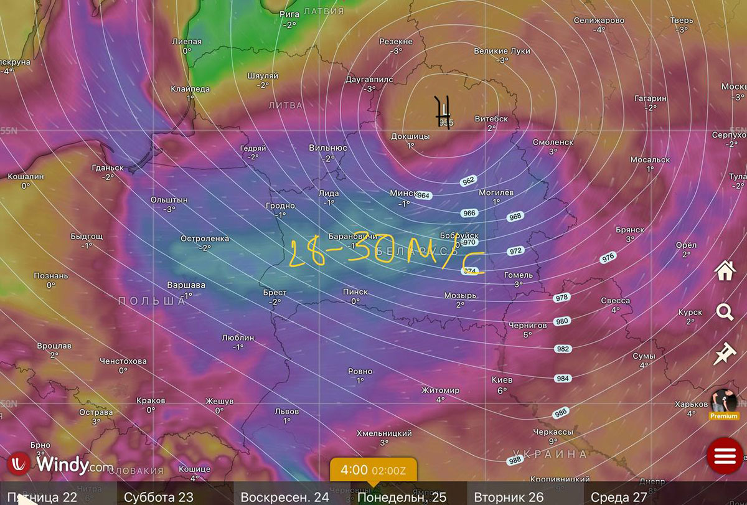This screenshot has height=505, width=747.
Task: Select Среда 27 on the timeline
Action: (619, 497)
